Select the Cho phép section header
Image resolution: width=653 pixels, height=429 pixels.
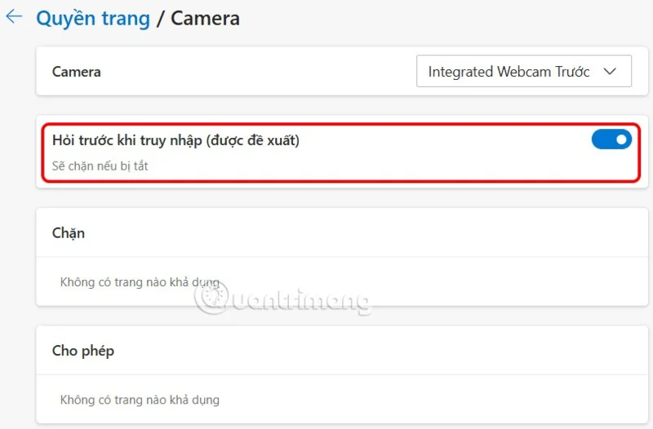83,351
